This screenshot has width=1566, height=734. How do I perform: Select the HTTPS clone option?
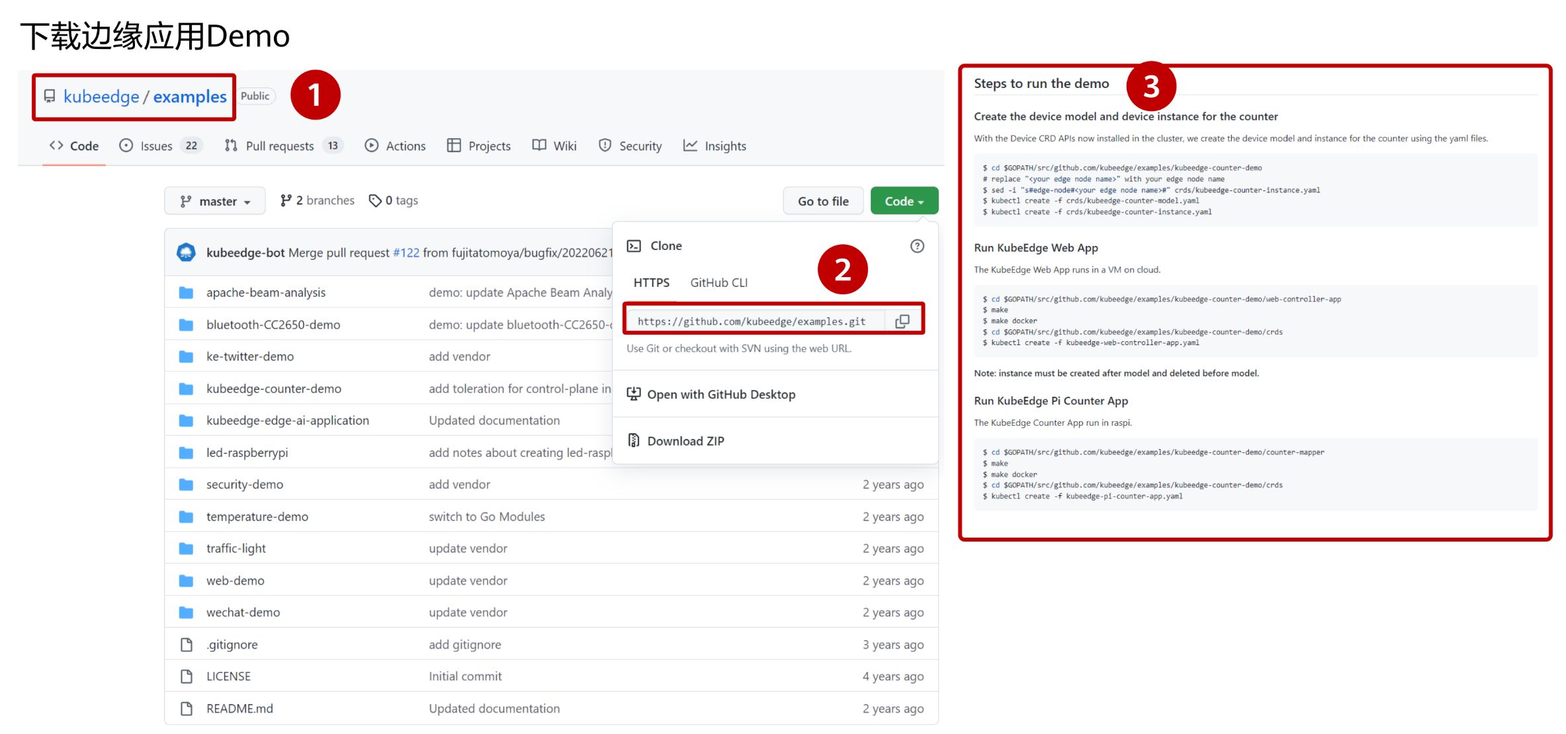coord(651,282)
